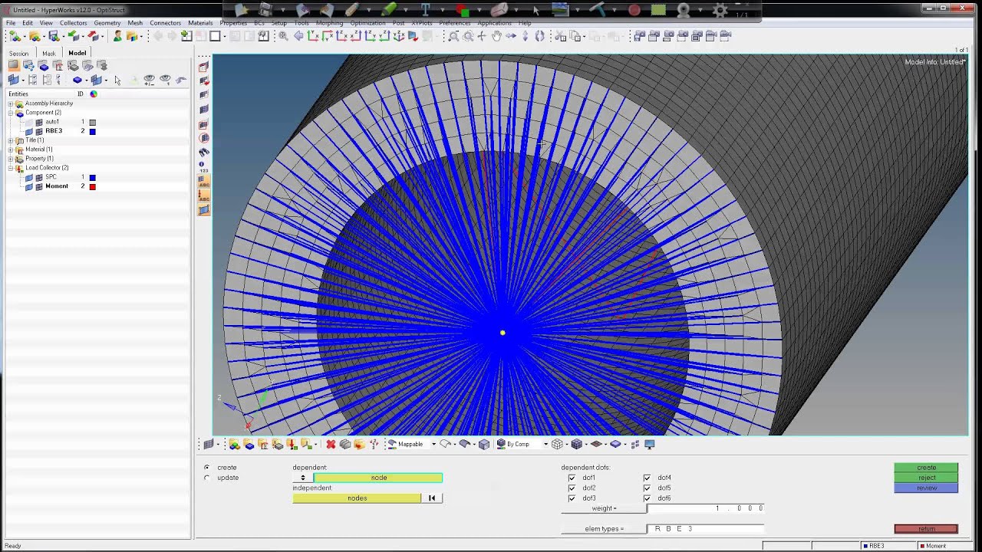The width and height of the screenshot is (982, 552).
Task: Expand the Title (1) tree node
Action: click(11, 140)
